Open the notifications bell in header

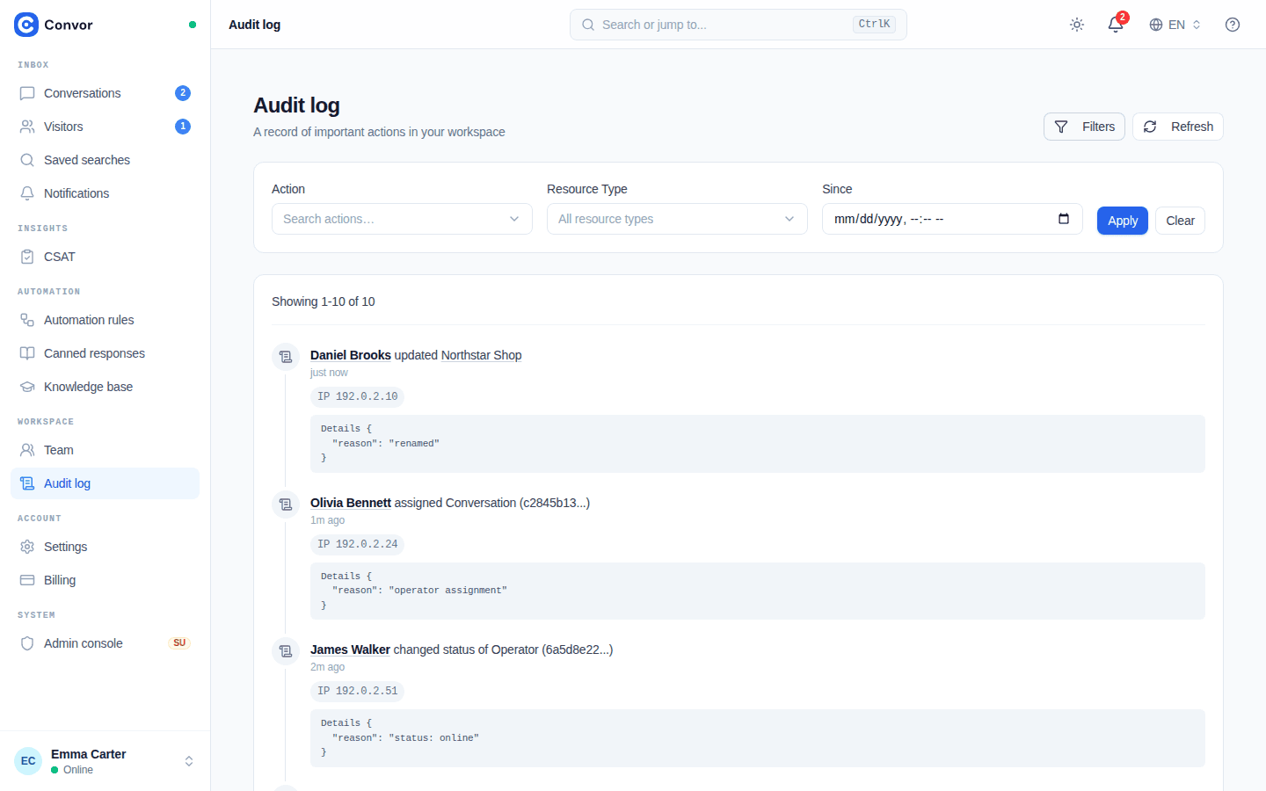click(x=1116, y=25)
